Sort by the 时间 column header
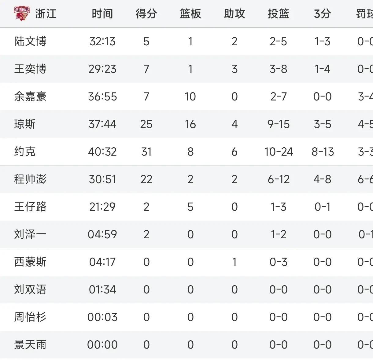The image size is (373, 363). click(x=102, y=14)
